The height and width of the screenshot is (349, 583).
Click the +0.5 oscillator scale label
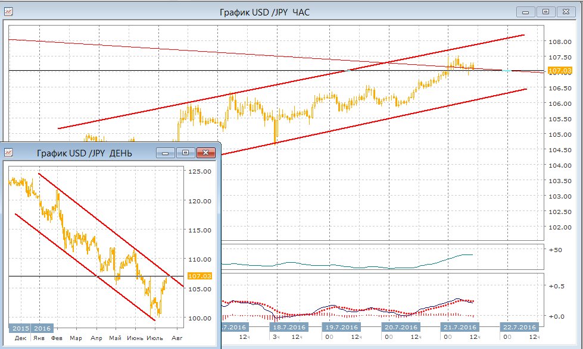point(557,286)
